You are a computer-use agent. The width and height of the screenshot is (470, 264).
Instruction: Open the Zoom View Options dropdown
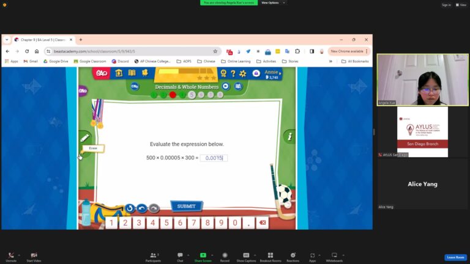pos(273,2)
